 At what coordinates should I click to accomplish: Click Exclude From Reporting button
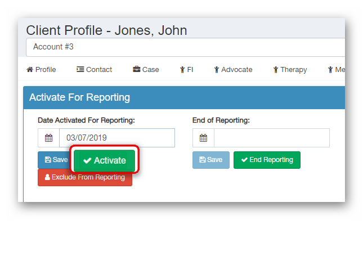[85, 177]
